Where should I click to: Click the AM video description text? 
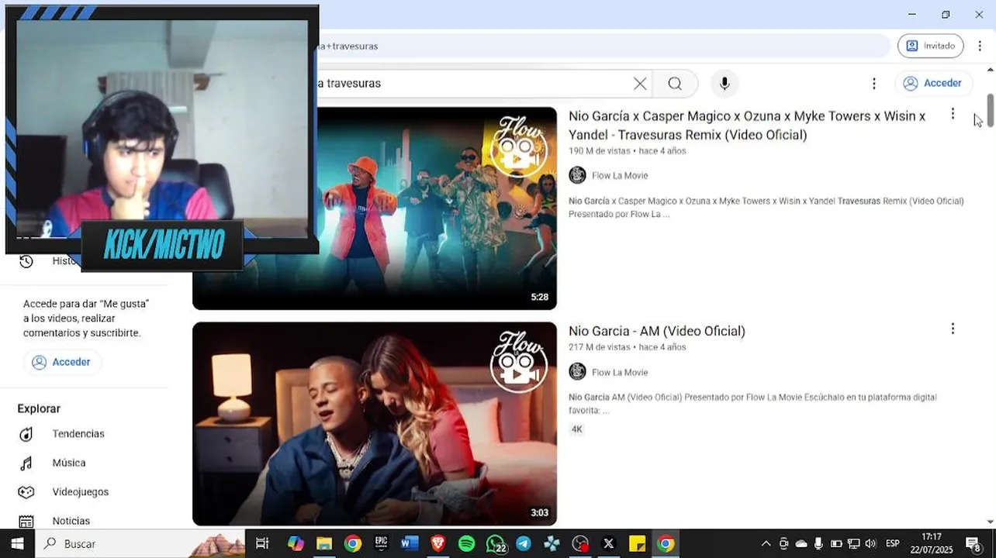[x=752, y=404]
